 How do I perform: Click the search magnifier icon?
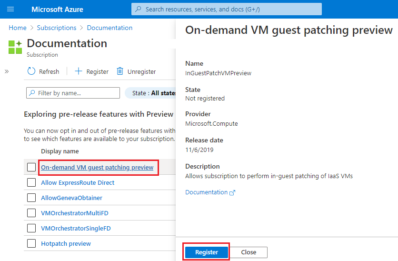click(x=138, y=9)
